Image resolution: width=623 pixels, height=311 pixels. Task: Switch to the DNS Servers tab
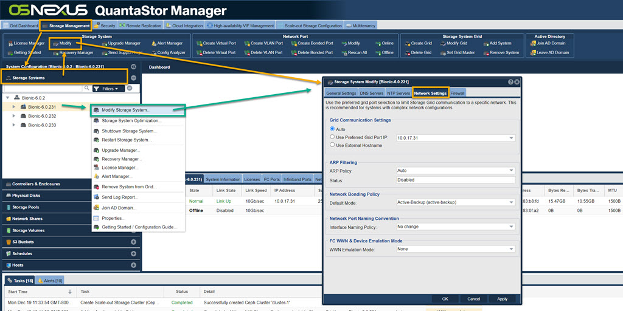pyautogui.click(x=372, y=93)
